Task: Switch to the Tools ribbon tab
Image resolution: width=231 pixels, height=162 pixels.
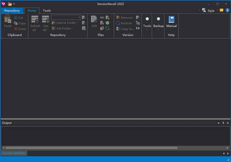Action: [x=47, y=11]
